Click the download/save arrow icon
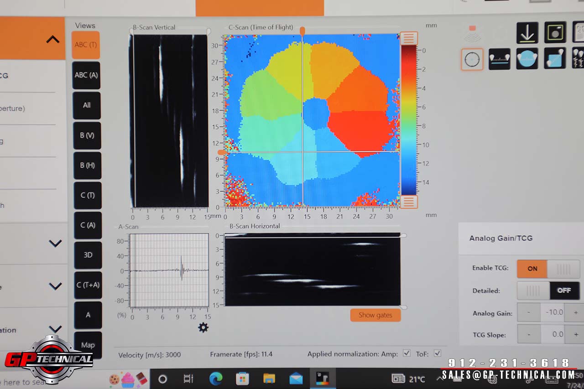The width and height of the screenshot is (584, 389). (527, 33)
